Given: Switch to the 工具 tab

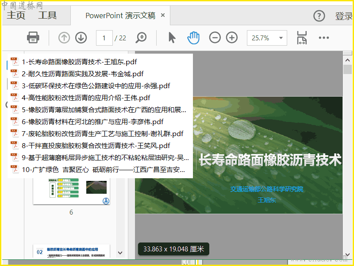Looking at the screenshot, I should tap(47, 16).
